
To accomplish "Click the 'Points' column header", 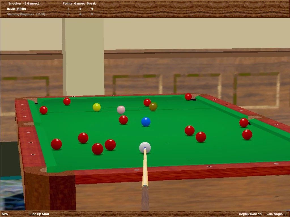I will 67,3.
